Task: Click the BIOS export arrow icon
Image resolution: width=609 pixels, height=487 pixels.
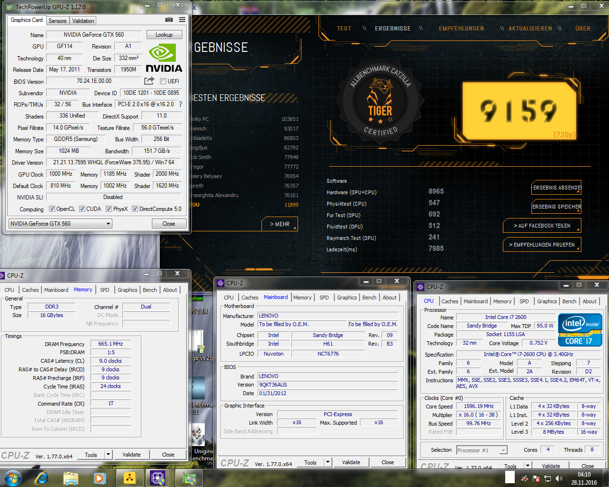Action: tap(150, 81)
